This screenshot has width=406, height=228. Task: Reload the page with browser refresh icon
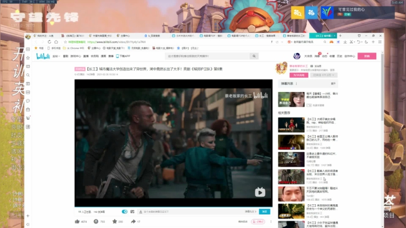point(49,42)
